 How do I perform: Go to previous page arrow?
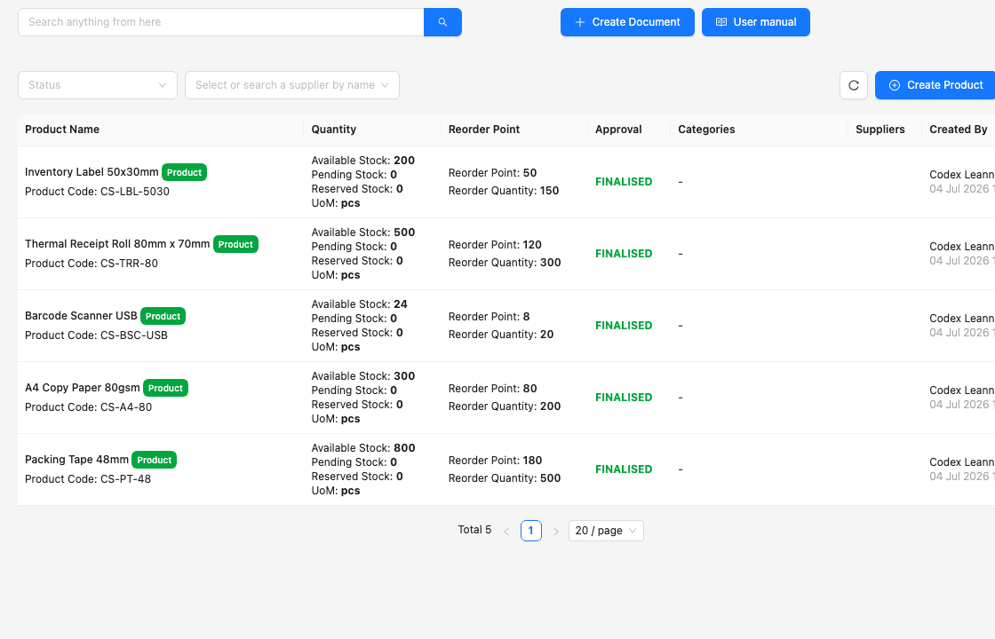point(506,532)
